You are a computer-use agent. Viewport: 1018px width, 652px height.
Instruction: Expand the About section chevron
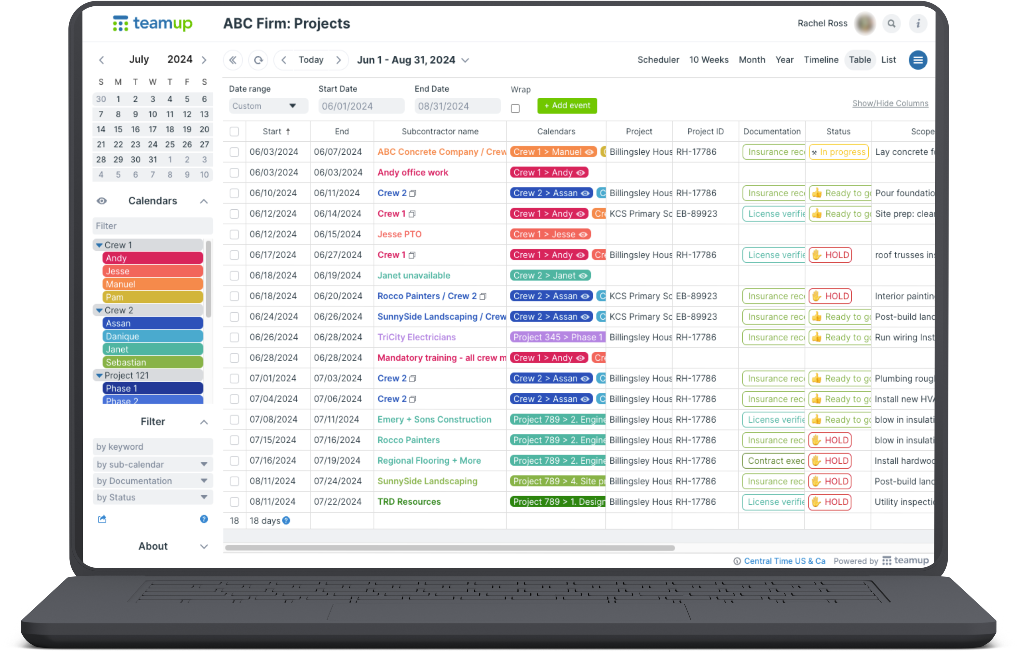[x=204, y=547]
